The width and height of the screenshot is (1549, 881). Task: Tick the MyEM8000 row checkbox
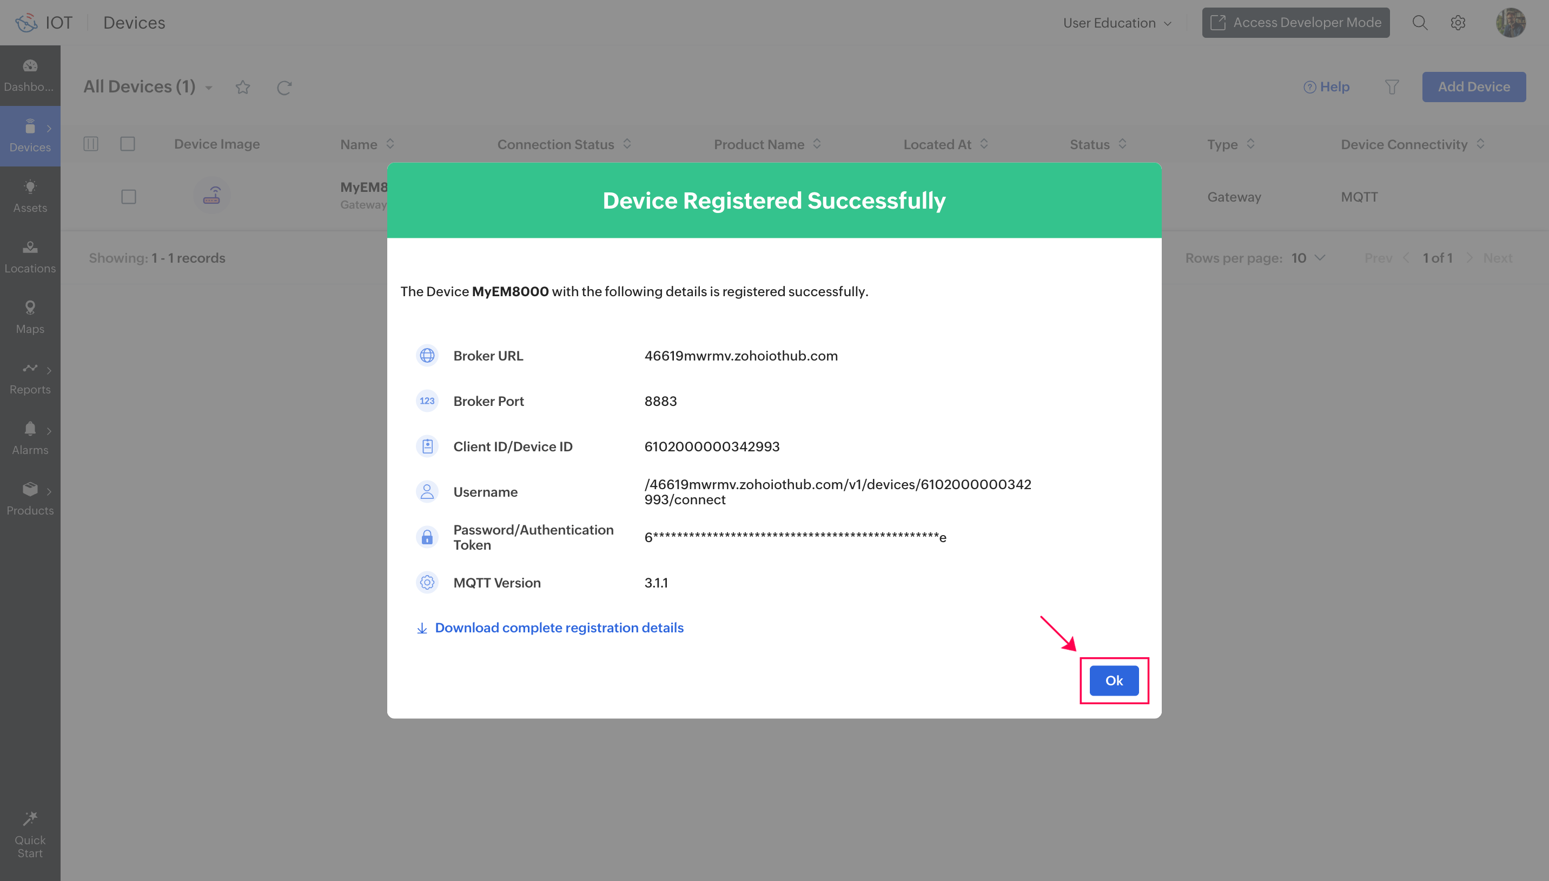click(x=128, y=197)
